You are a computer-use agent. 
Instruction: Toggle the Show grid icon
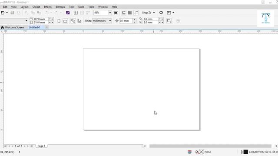click(130, 13)
